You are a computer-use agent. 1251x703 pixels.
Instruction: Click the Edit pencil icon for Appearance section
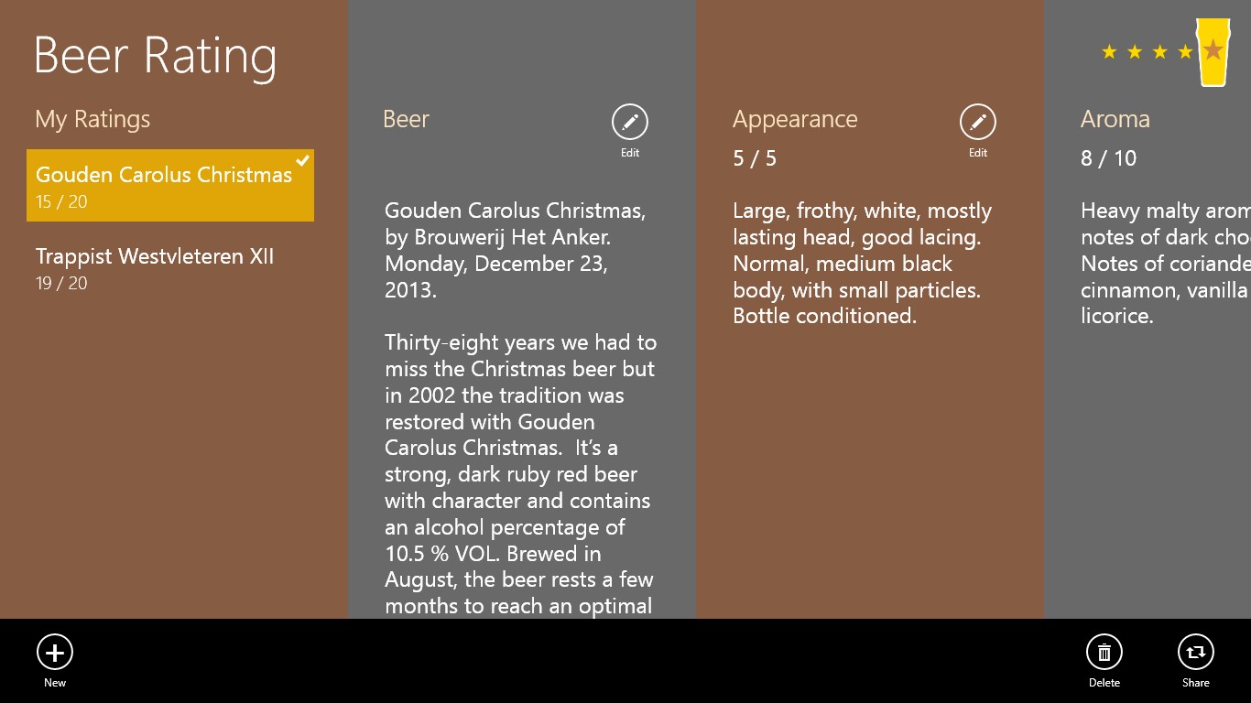click(977, 122)
